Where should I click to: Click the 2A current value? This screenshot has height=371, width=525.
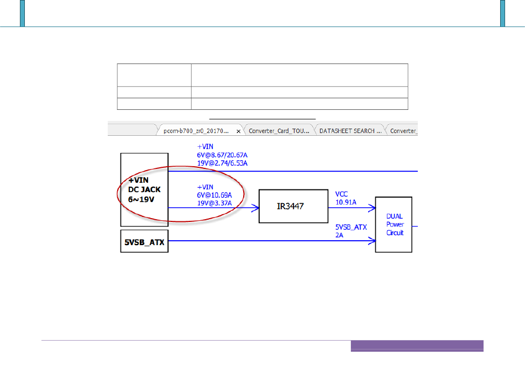pos(339,235)
